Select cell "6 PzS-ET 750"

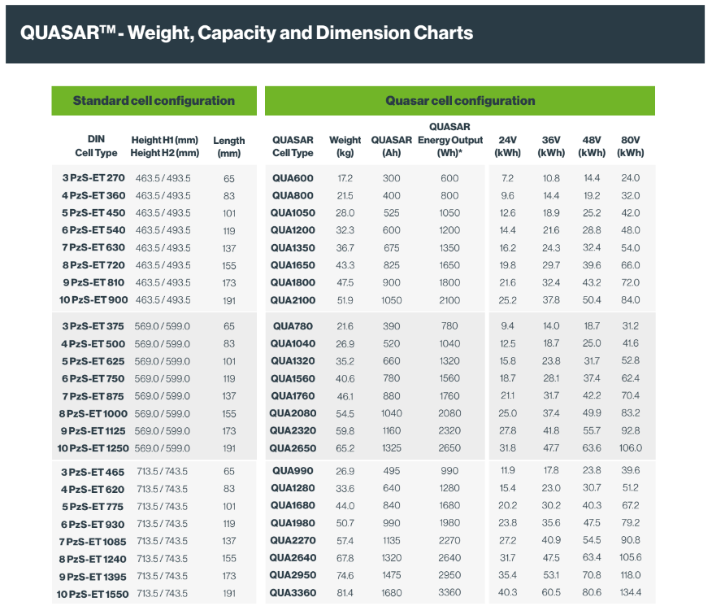pos(93,378)
